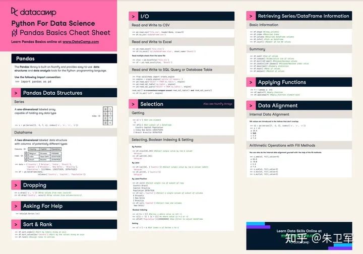Click the Dropping heading text
This screenshot has width=363, height=254.
(34, 185)
